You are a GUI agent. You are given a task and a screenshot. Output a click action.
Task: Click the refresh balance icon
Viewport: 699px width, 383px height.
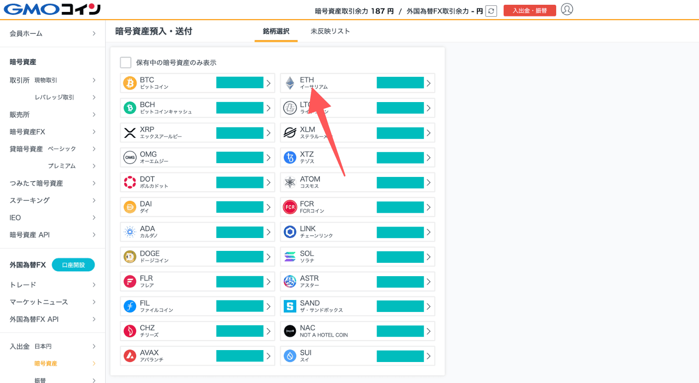pos(491,11)
